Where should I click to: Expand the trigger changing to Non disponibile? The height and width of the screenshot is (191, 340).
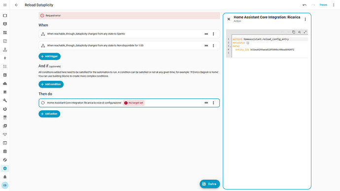pyautogui.click(x=129, y=46)
